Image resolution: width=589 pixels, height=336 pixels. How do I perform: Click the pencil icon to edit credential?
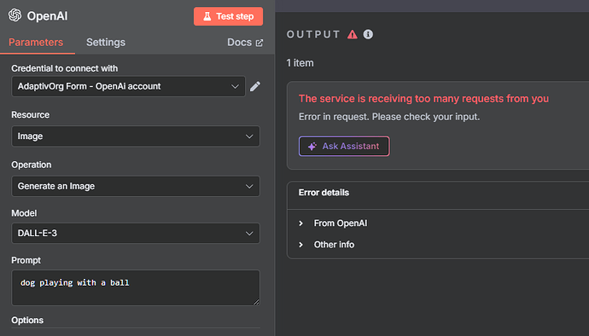(x=255, y=86)
